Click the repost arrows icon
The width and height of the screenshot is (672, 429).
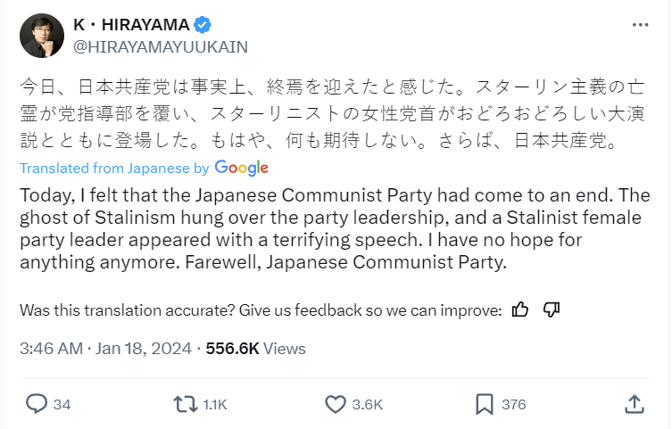185,404
